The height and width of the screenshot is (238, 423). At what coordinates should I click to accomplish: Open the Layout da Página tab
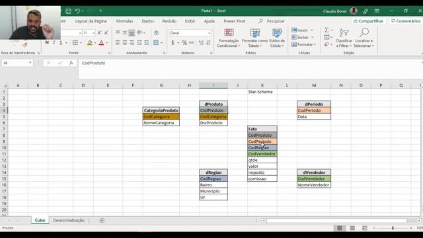tap(91, 21)
